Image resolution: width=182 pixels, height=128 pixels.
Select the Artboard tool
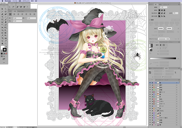point(2,41)
